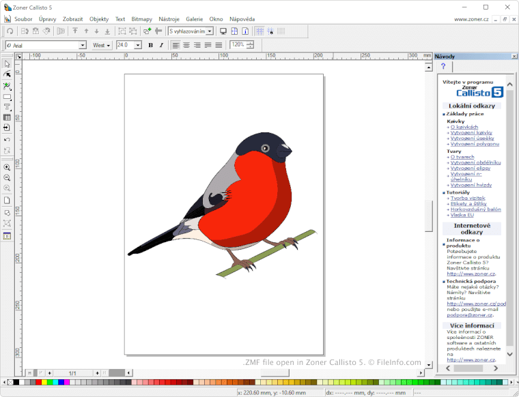Open the Nástroje menu
Screen dimensions: 519x397
click(x=169, y=19)
